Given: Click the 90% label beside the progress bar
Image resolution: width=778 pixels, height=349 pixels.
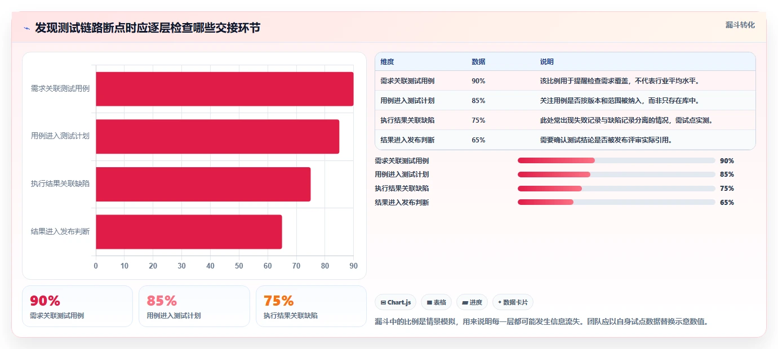Looking at the screenshot, I should tap(727, 160).
